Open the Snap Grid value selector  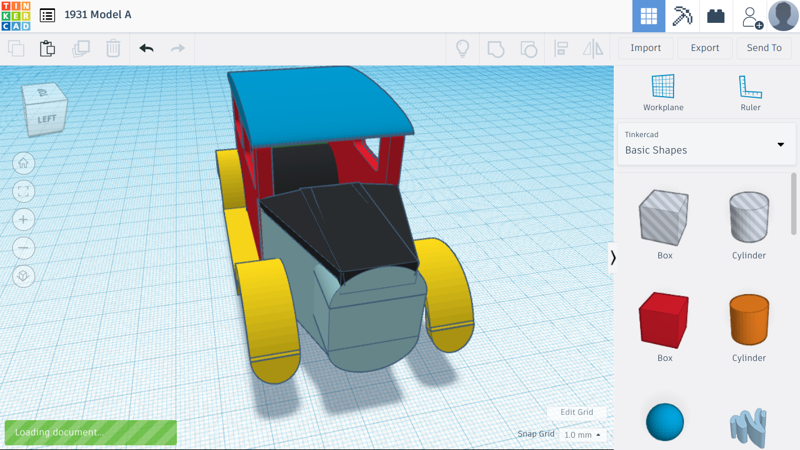[582, 435]
